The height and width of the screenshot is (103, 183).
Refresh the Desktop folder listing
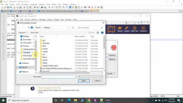coord(73,28)
